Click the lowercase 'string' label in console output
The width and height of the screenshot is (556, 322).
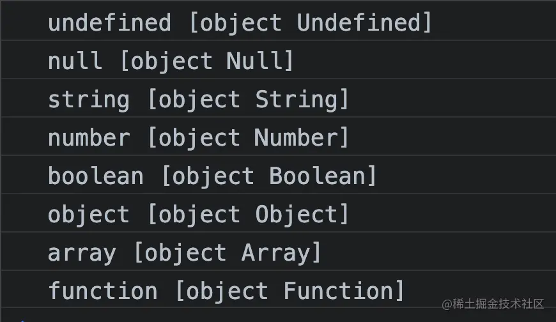click(x=88, y=100)
